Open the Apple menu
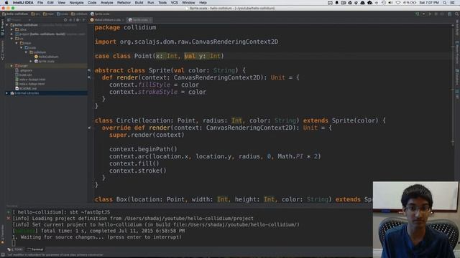Screen dimensions: 460x258 click(6, 3)
